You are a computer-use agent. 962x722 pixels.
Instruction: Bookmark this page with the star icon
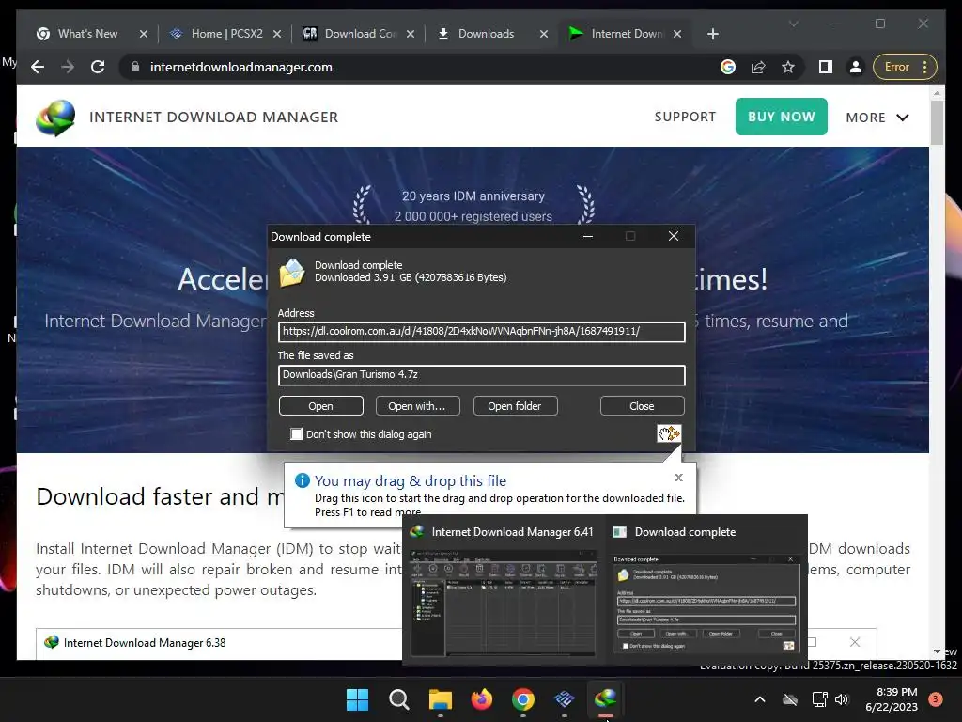click(788, 67)
